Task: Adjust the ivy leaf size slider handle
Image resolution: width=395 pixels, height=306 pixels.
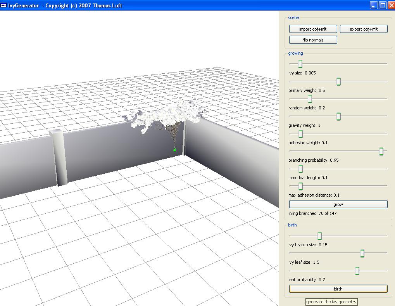Action: click(362, 253)
